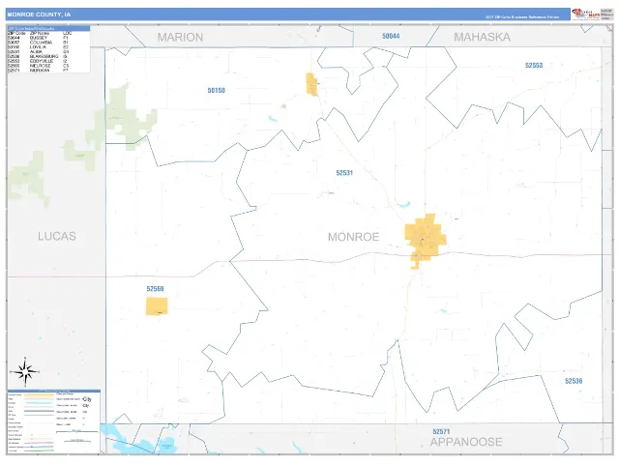This screenshot has height=464, width=619.
Task: Click ZIP code label 52571 on the map
Action: [x=441, y=432]
